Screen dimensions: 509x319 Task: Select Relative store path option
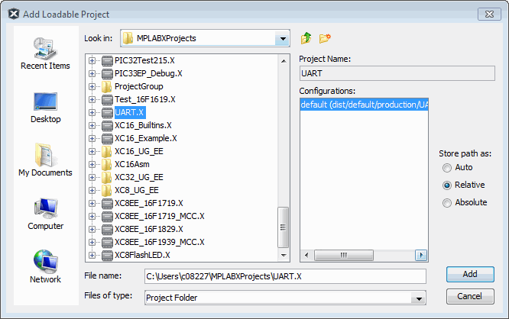pos(447,185)
